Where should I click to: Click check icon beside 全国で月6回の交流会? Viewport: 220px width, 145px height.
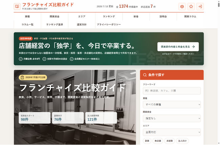coord(44,59)
